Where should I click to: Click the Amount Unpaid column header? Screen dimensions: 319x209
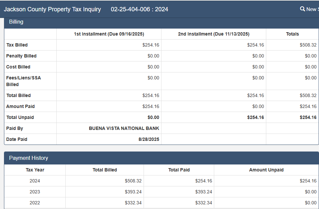pos(266,170)
